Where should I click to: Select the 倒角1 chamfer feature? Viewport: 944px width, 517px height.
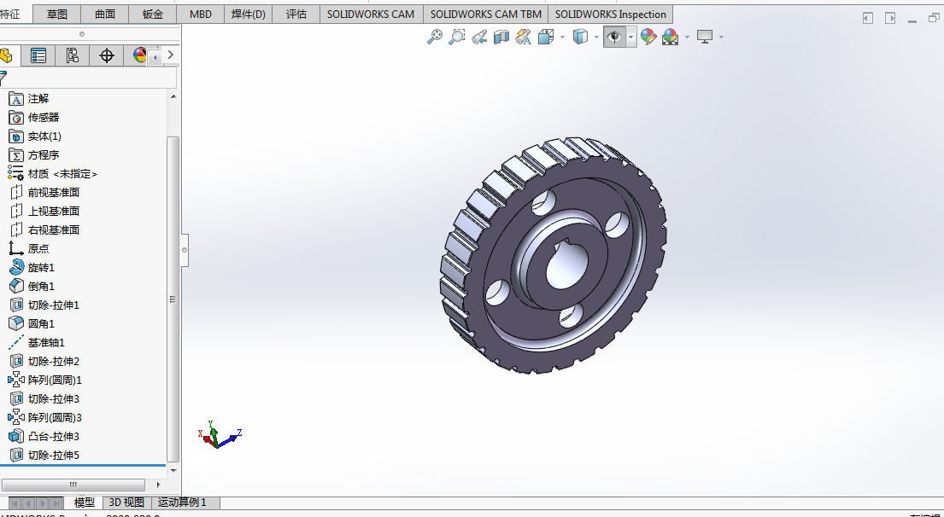coord(32,286)
